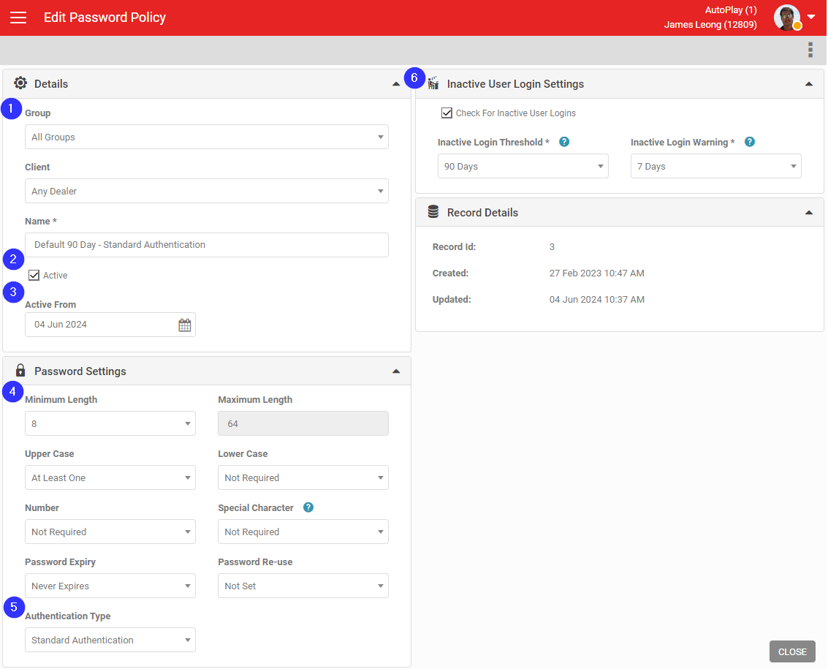Click the Record Id value 3
828x669 pixels.
coord(552,247)
